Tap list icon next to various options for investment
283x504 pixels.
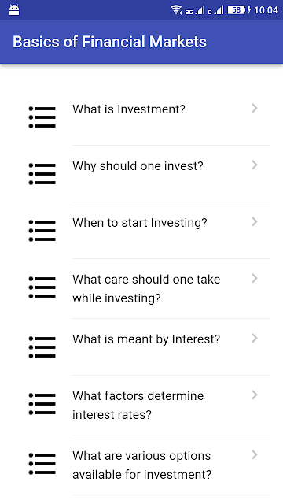coord(42,464)
